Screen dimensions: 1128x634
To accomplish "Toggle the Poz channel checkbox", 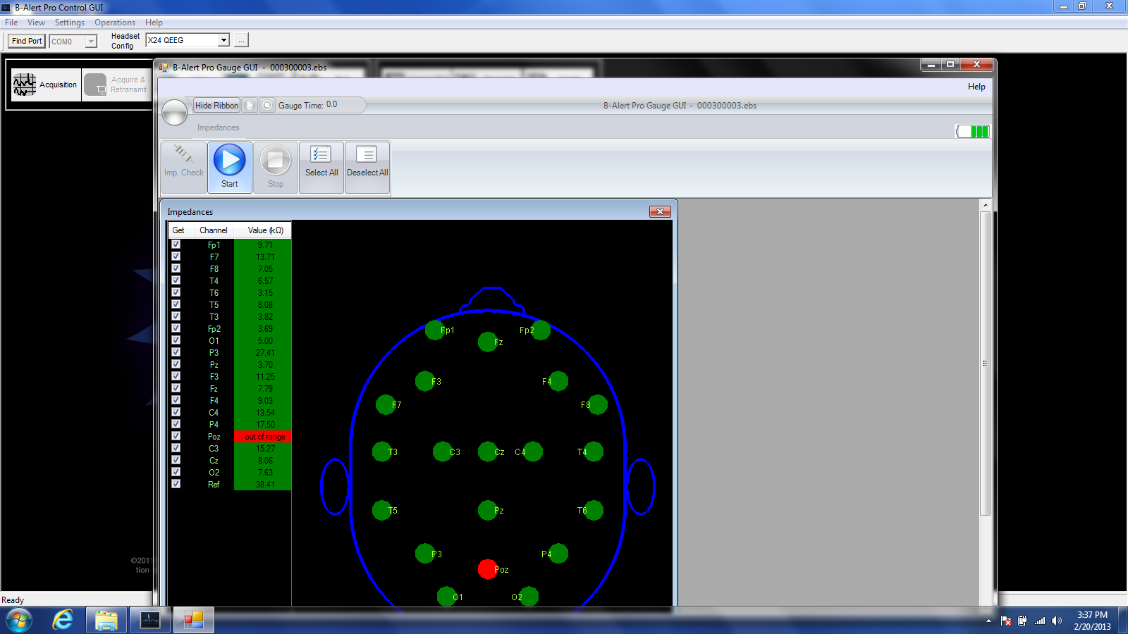I will 176,436.
